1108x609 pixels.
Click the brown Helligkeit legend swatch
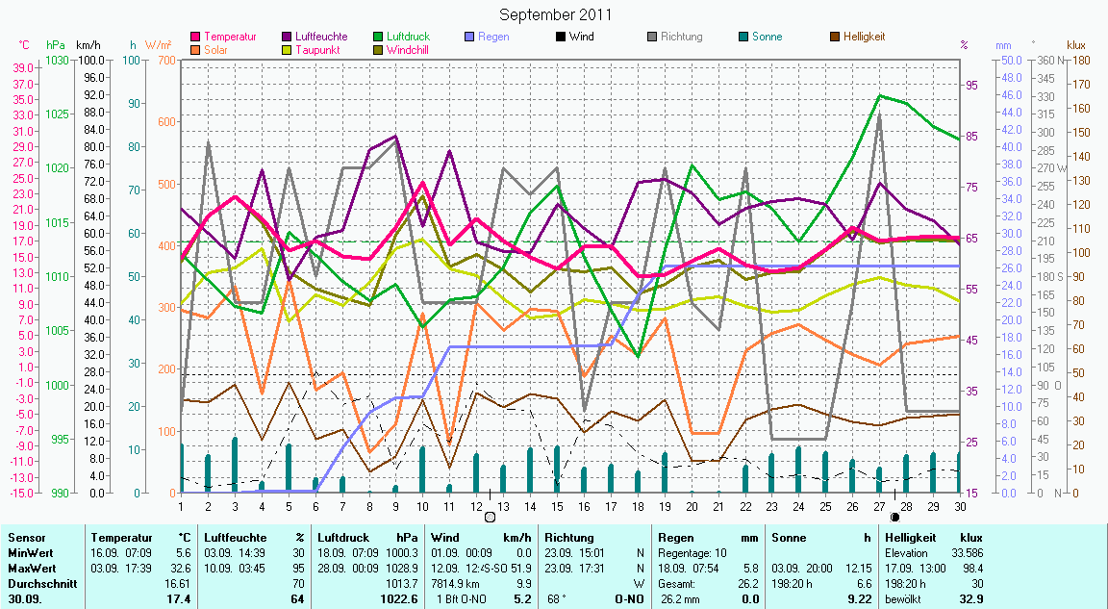tap(835, 38)
